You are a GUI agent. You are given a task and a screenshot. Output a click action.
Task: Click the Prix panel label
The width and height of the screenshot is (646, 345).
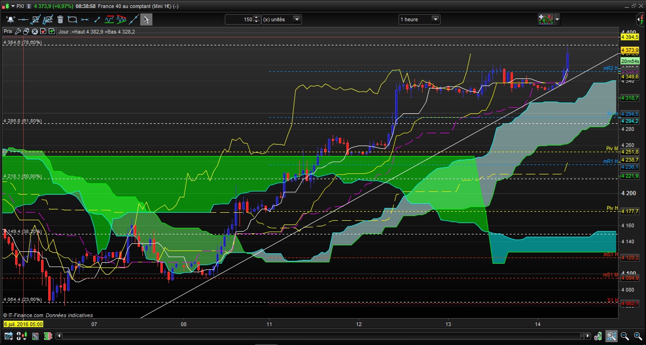[x=8, y=32]
